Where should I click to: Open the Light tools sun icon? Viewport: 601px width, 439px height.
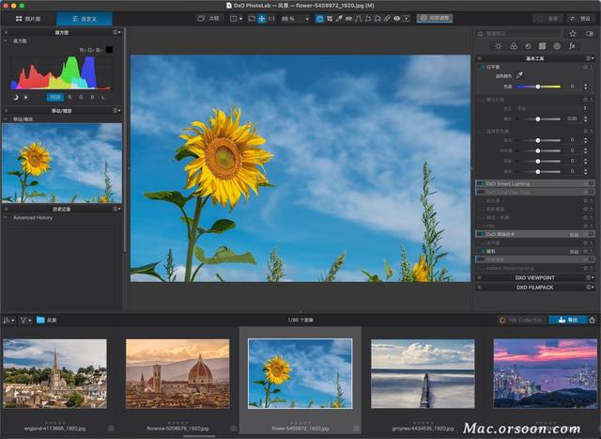pos(498,46)
